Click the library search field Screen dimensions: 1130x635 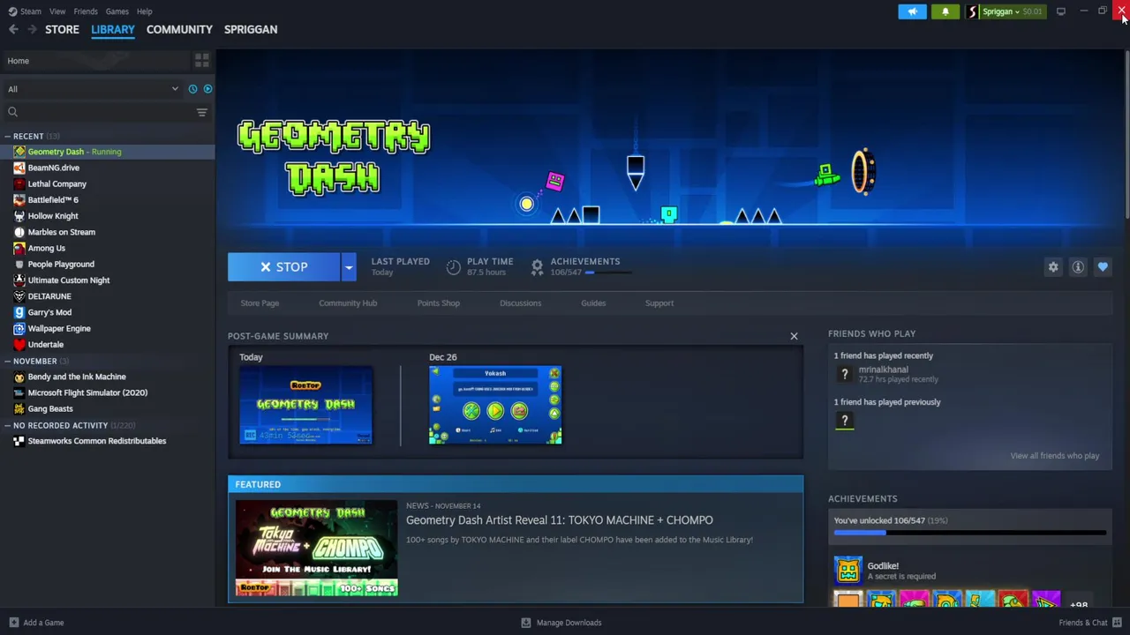(99, 112)
